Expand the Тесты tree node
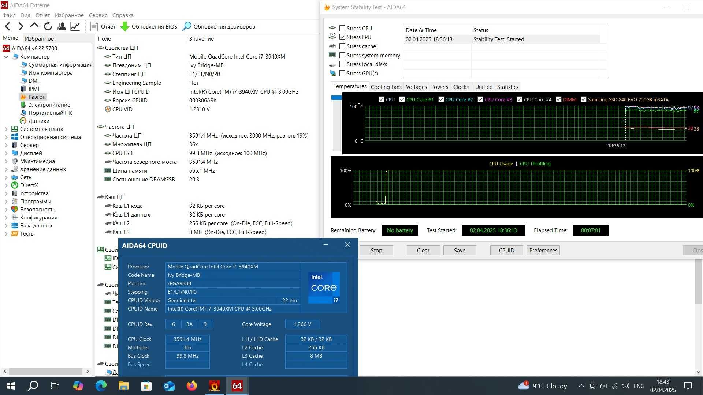This screenshot has height=395, width=703. [x=6, y=233]
